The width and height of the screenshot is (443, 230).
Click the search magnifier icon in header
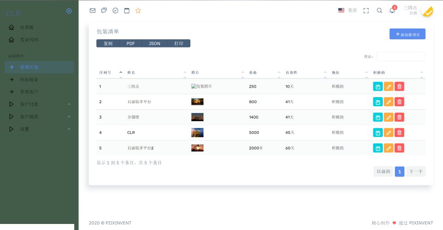(x=379, y=10)
